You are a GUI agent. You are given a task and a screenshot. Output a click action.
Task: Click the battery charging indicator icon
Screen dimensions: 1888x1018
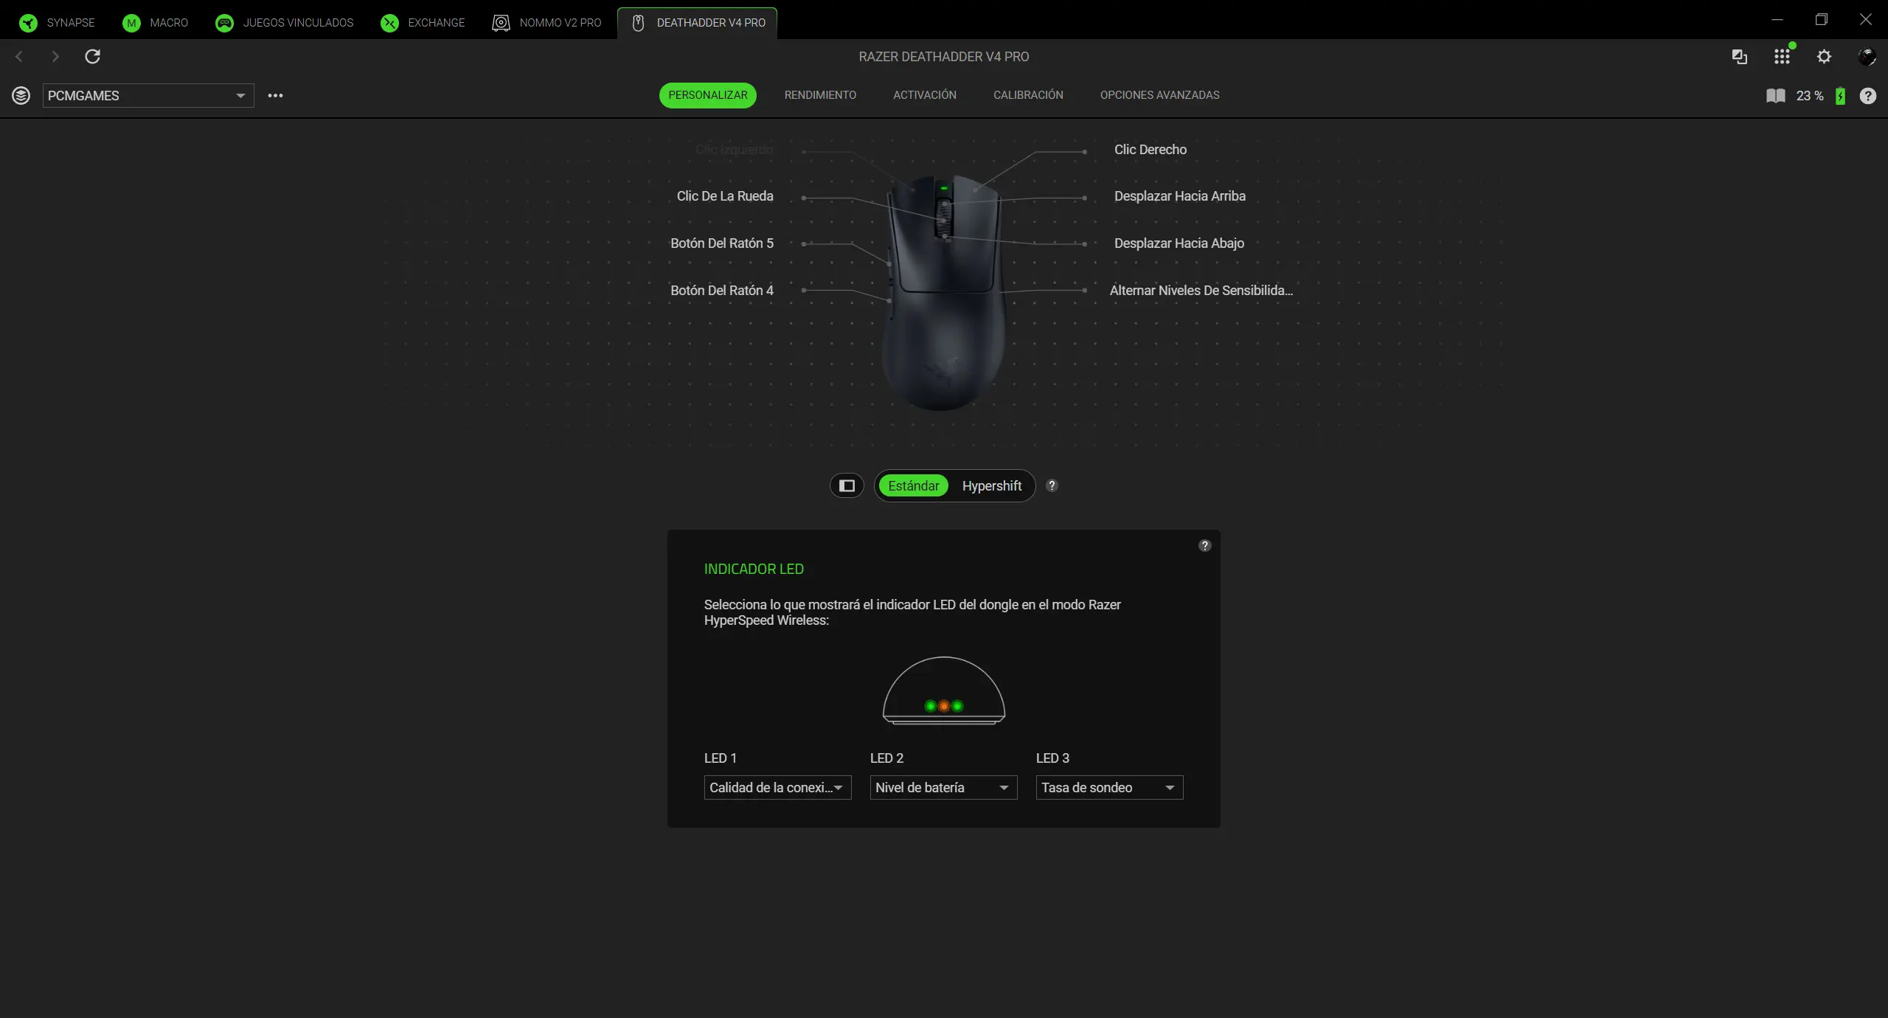[x=1841, y=96]
